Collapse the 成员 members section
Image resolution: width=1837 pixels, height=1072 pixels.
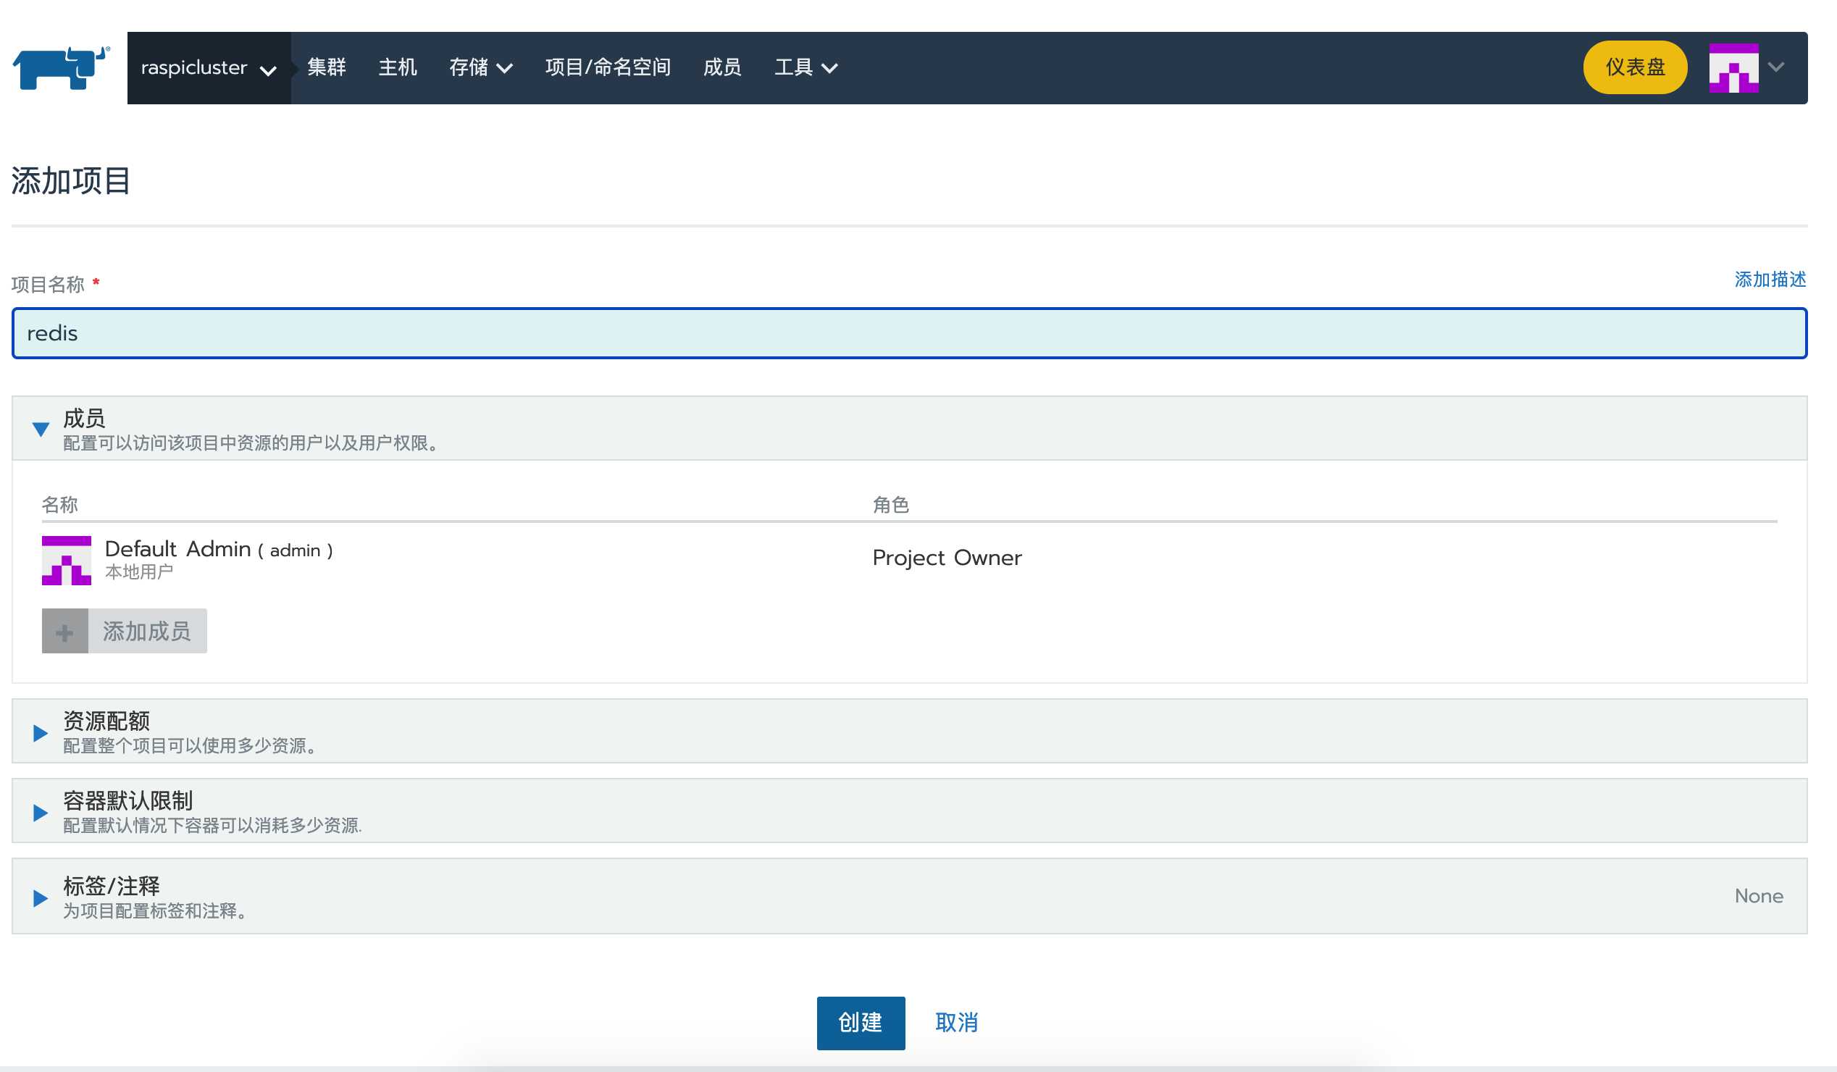click(41, 429)
